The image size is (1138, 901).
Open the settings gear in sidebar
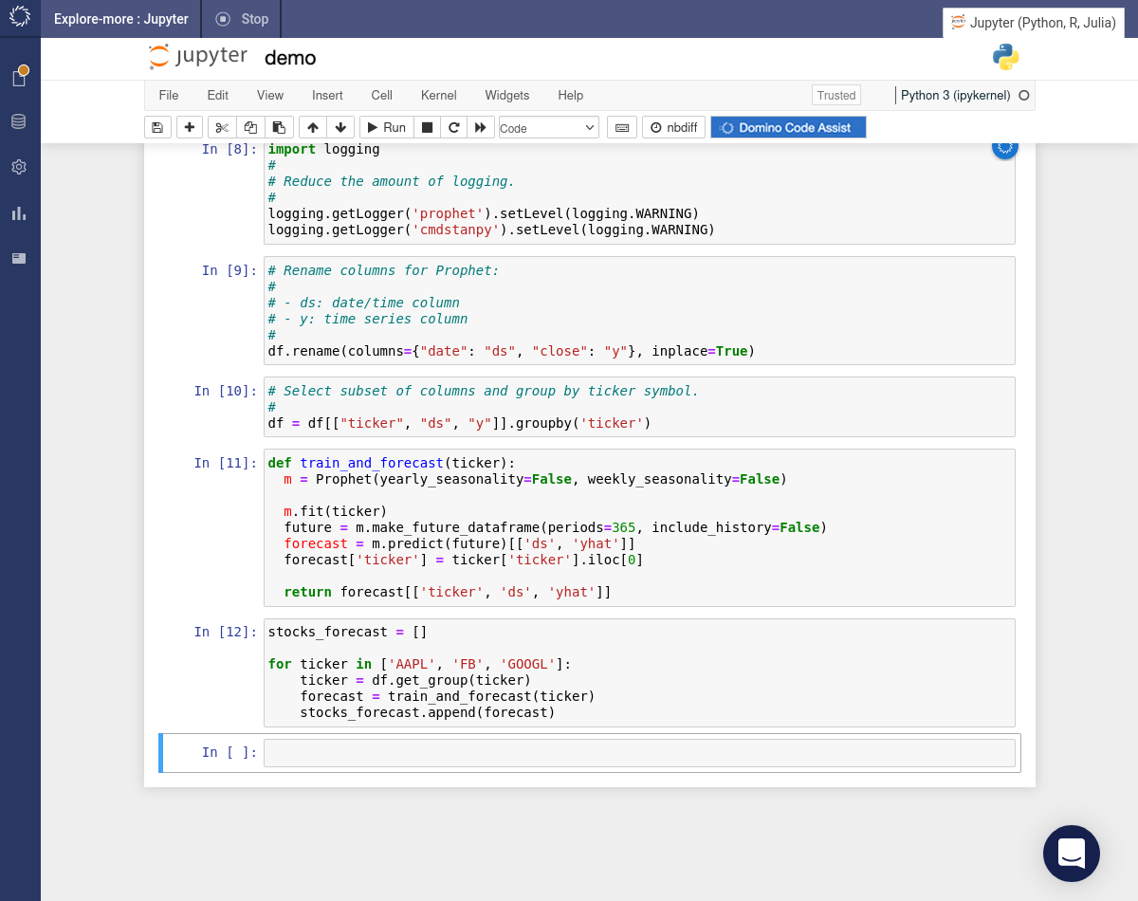(19, 167)
